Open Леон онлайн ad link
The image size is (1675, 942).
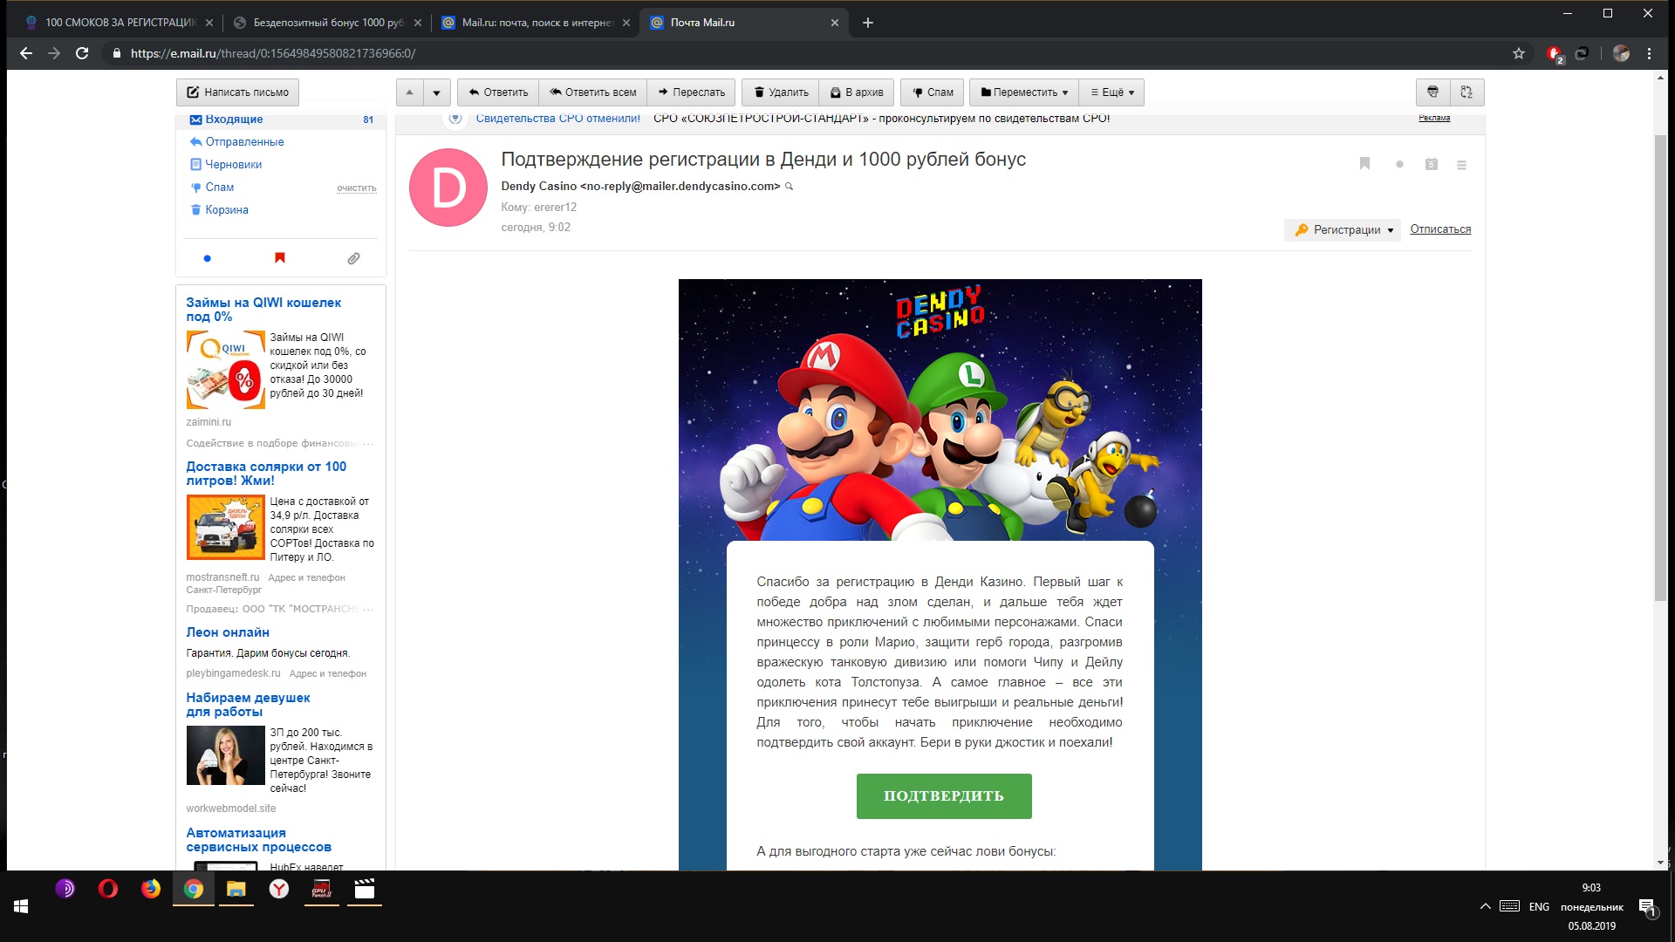point(228,632)
